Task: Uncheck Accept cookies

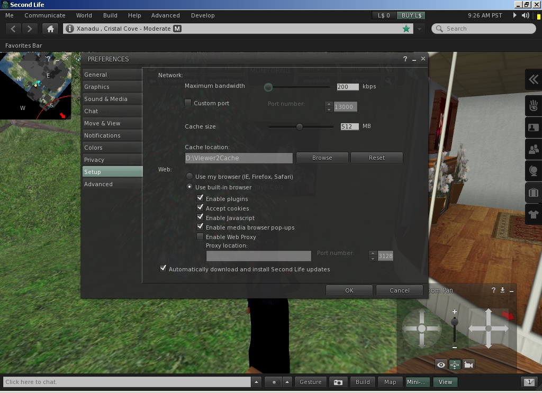Action: (x=200, y=207)
